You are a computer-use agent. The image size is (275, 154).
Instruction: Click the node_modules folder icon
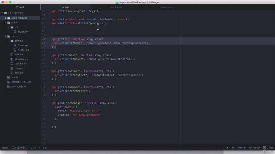point(9,18)
